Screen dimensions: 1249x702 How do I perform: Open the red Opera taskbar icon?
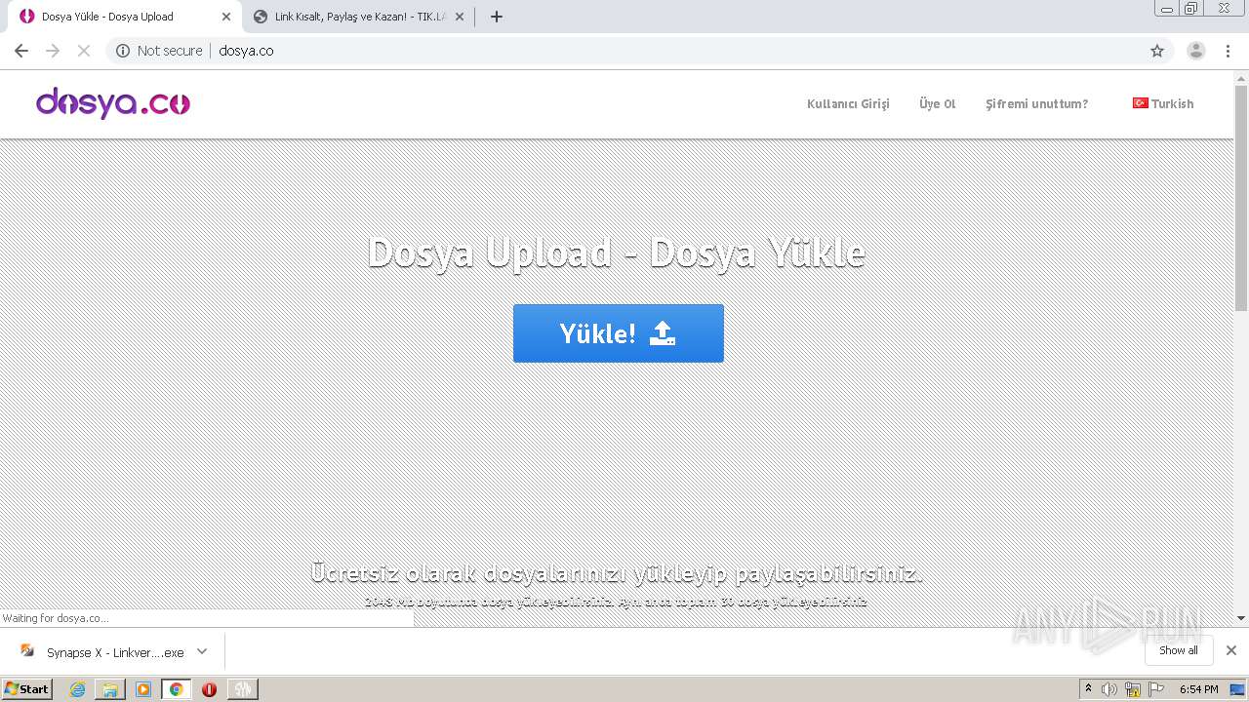[209, 689]
